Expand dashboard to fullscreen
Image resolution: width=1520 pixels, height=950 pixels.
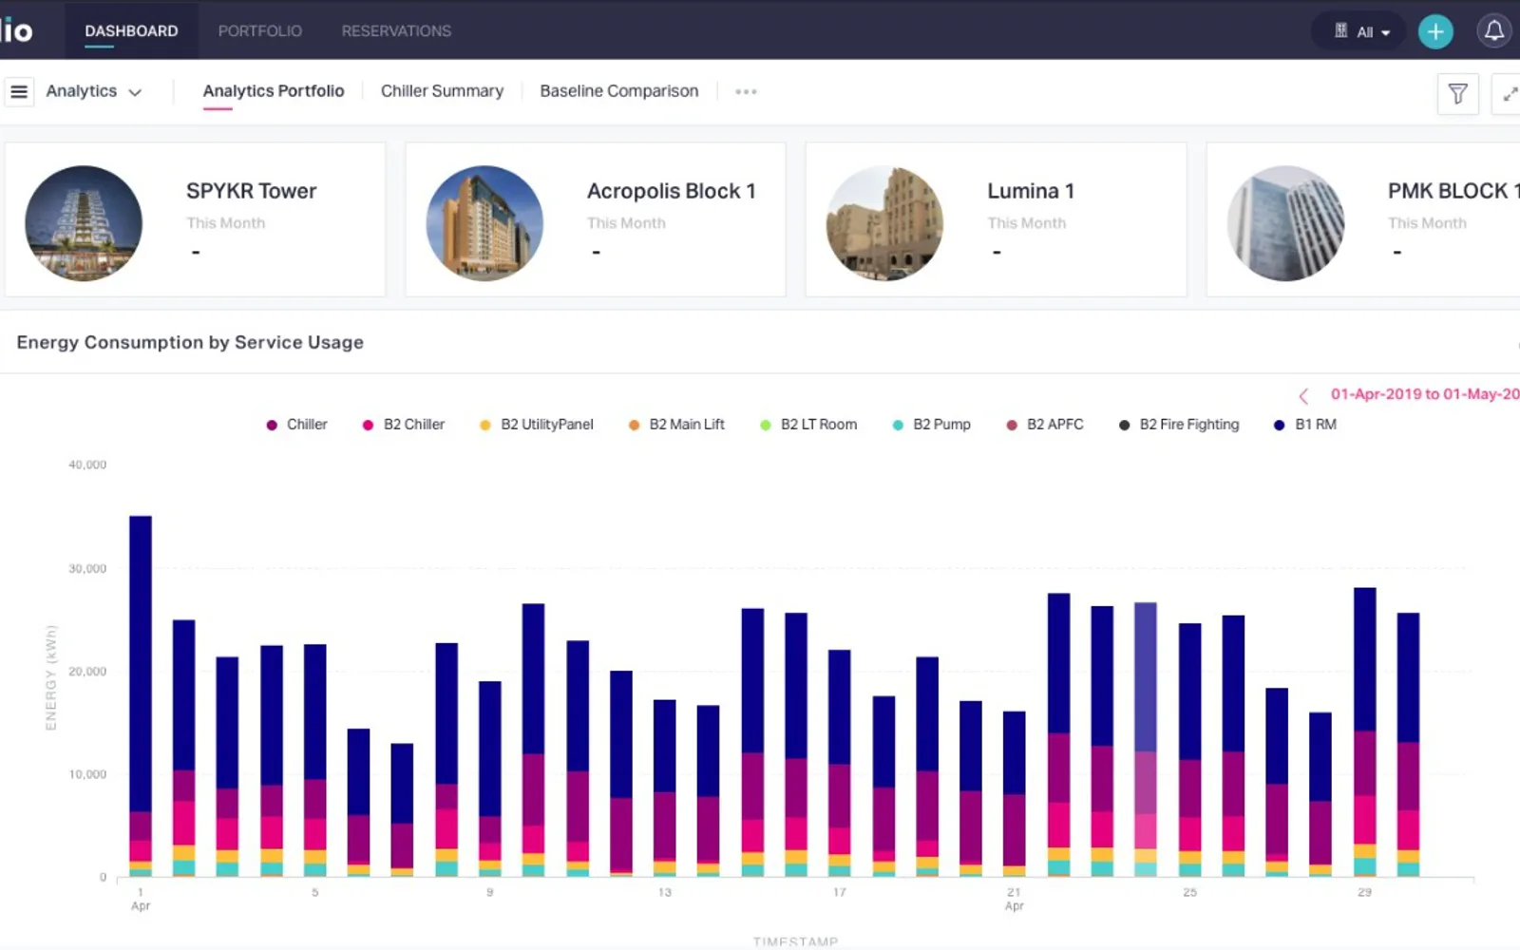[1509, 93]
